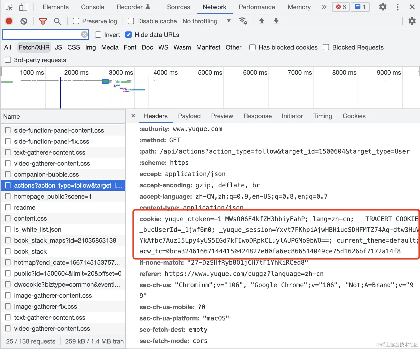The image size is (420, 349).
Task: Filter requests by JS type
Action: pos(58,47)
